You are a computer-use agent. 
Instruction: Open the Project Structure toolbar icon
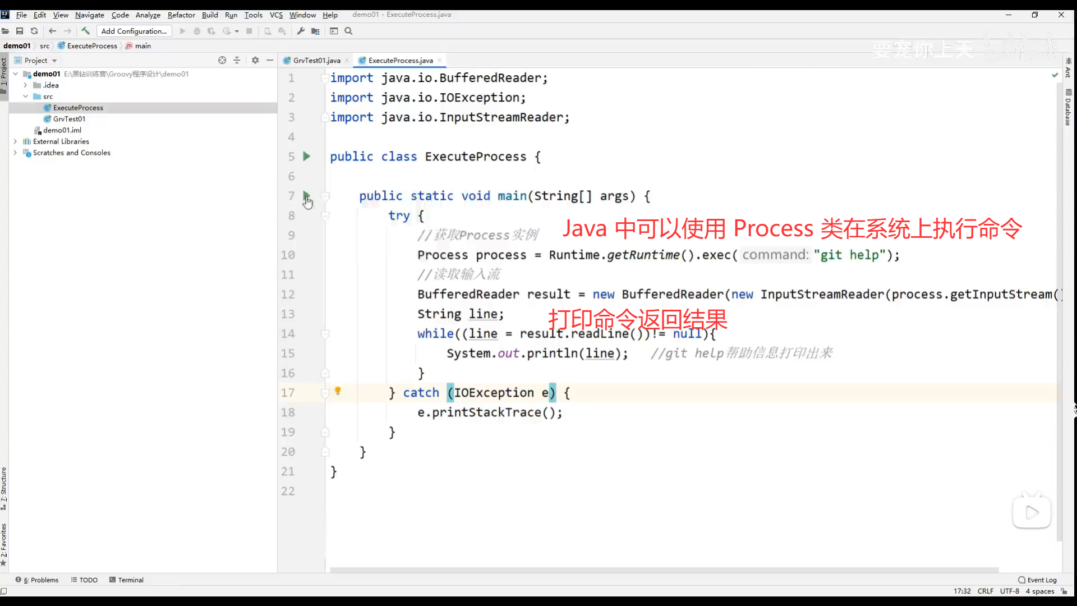pyautogui.click(x=315, y=31)
